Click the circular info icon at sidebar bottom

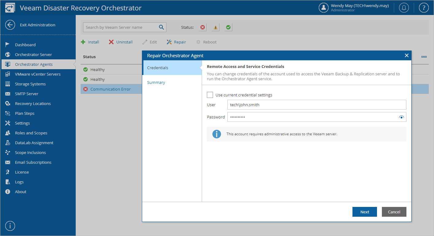10,226
